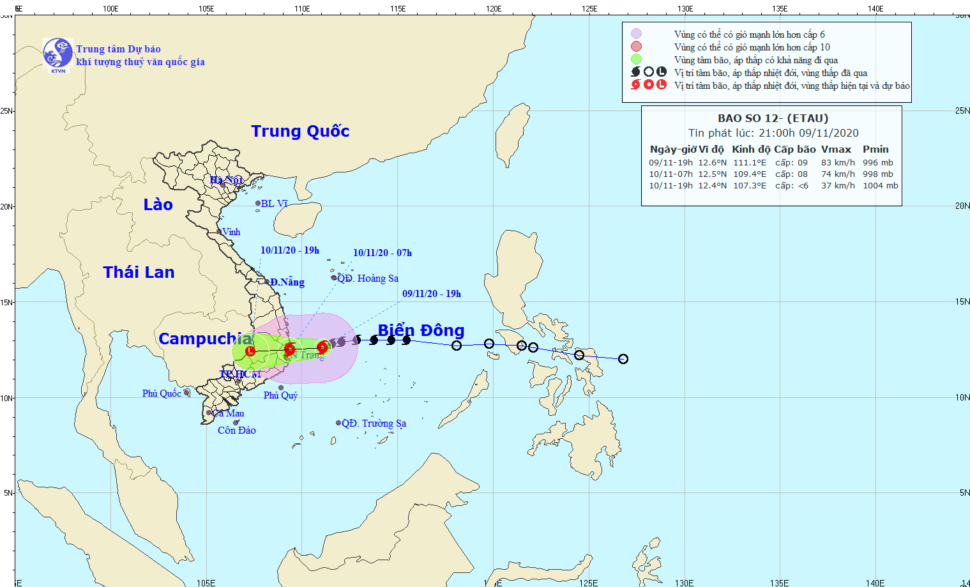The height and width of the screenshot is (587, 970).
Task: Click the '109.4°E' longitude value
Action: pos(750,174)
